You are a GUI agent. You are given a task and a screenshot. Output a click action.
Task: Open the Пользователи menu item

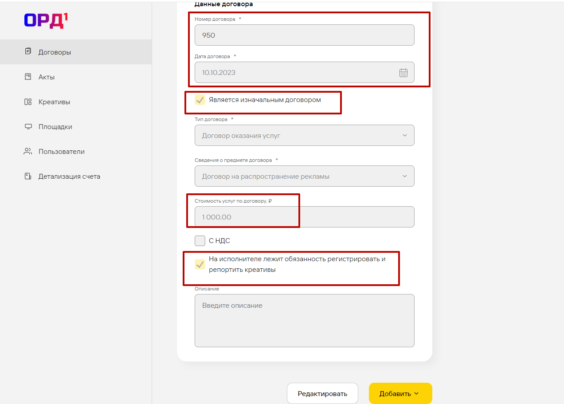tap(61, 151)
